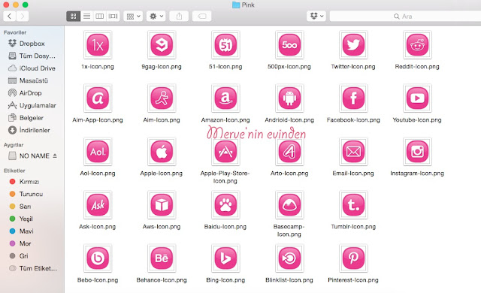Filter by the Sarı yellow tag
The width and height of the screenshot is (481, 293).
coord(32,207)
